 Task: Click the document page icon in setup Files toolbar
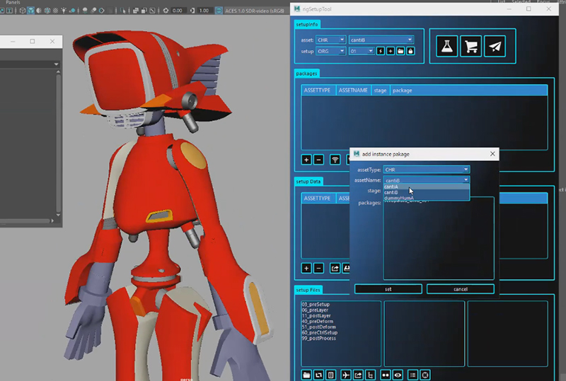[330, 375]
